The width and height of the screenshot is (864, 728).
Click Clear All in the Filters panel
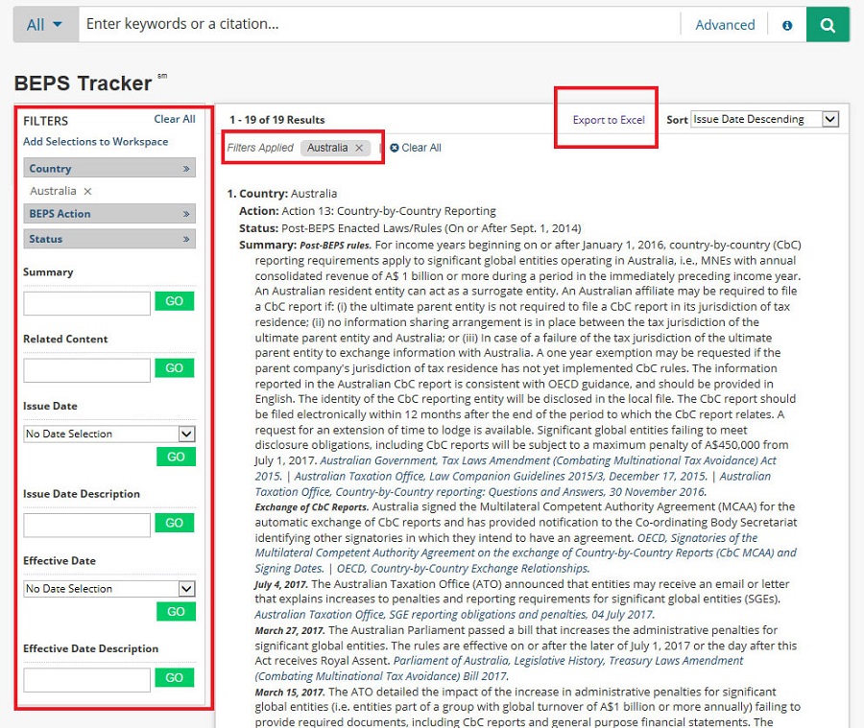(x=175, y=119)
